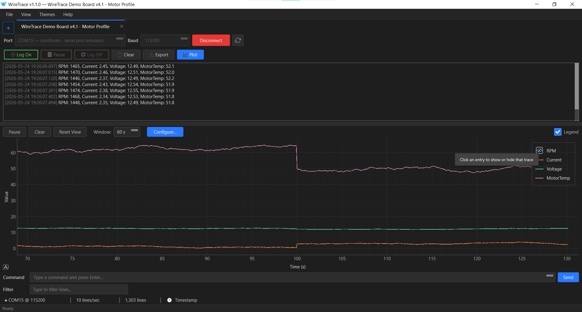Pause the serial log output

56,55
